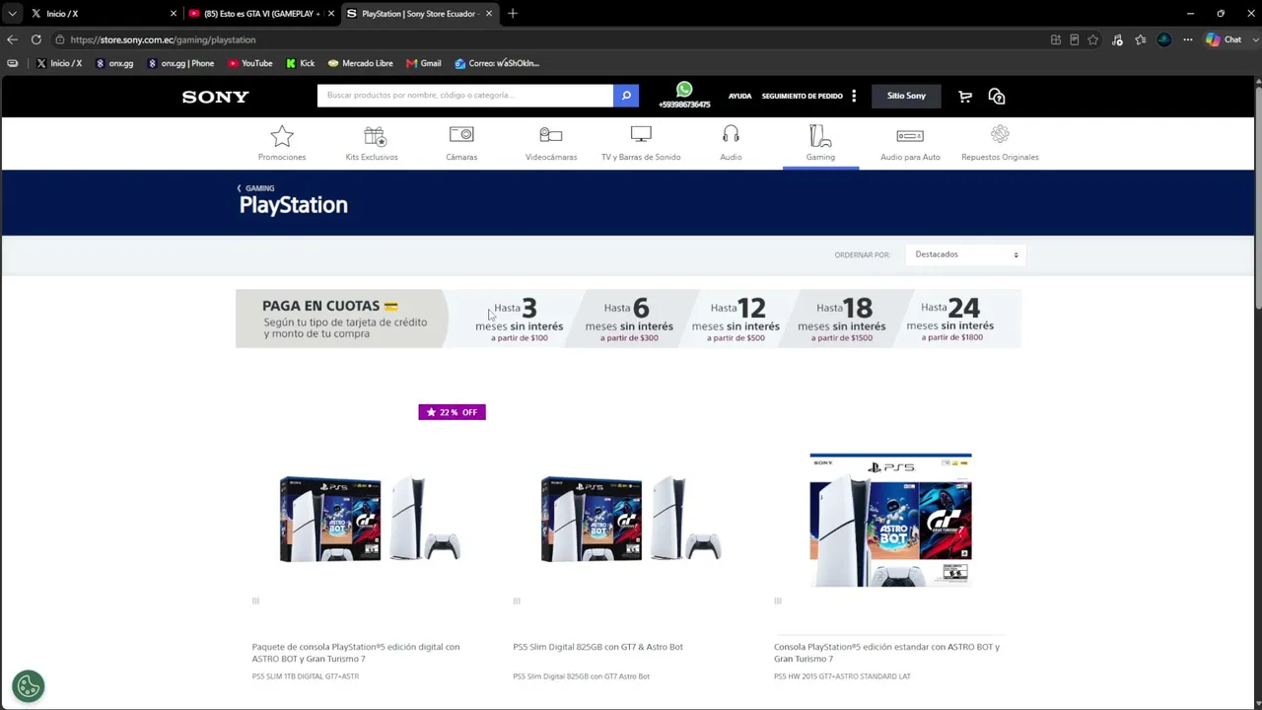Open the cookie preferences button
The height and width of the screenshot is (710, 1262).
coord(29,685)
